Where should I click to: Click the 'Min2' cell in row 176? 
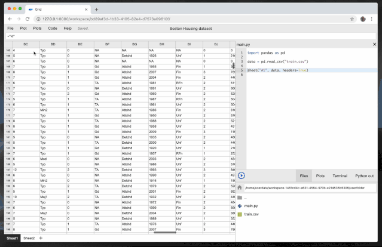53,110
